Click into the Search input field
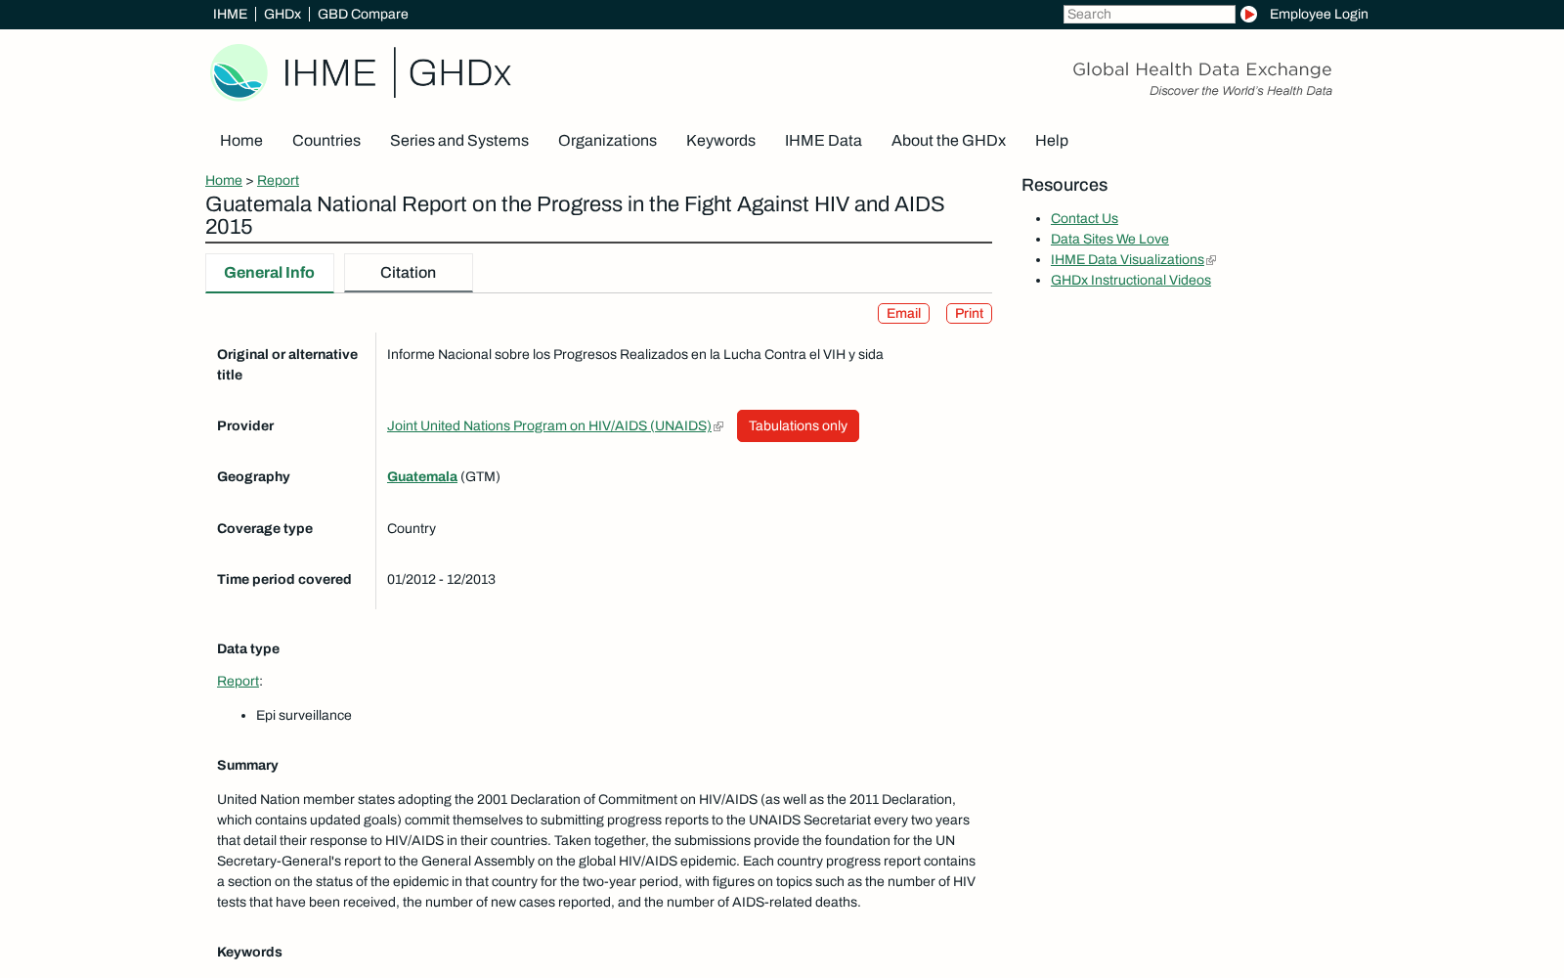Image resolution: width=1564 pixels, height=978 pixels. pyautogui.click(x=1149, y=15)
